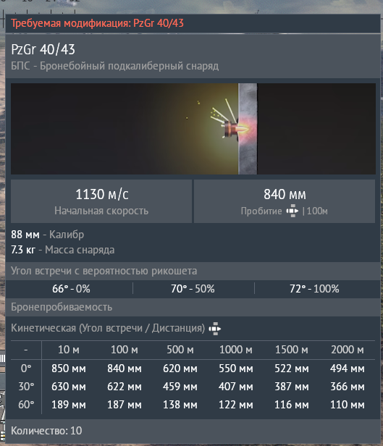The width and height of the screenshot is (383, 446).
Task: Select the 387 мм cell
Action: point(292,387)
